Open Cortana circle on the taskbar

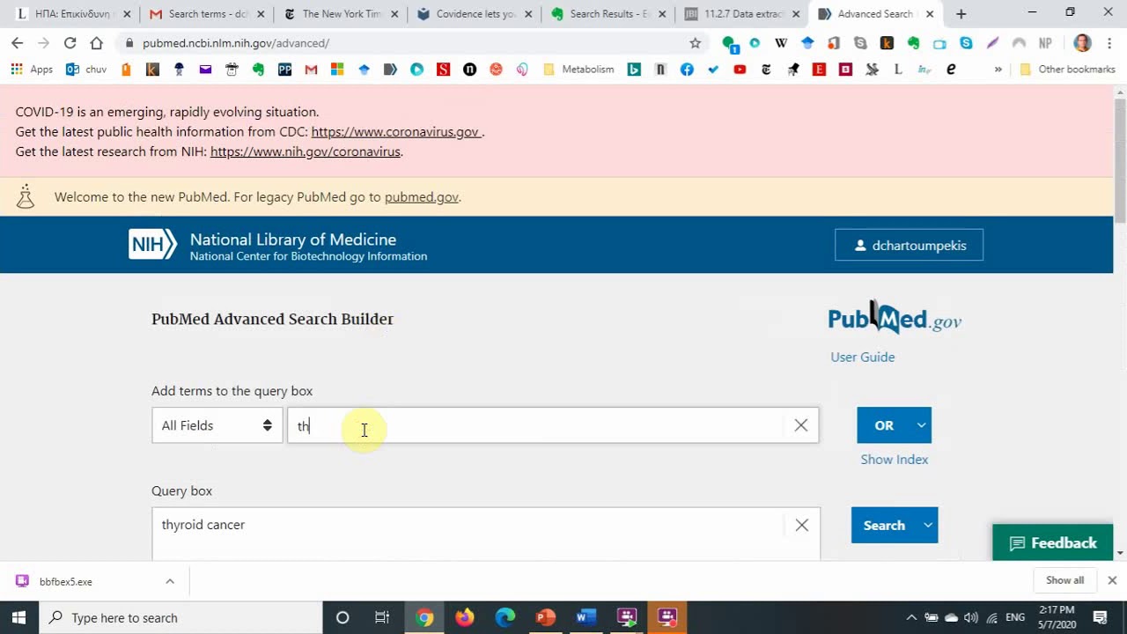click(x=343, y=617)
